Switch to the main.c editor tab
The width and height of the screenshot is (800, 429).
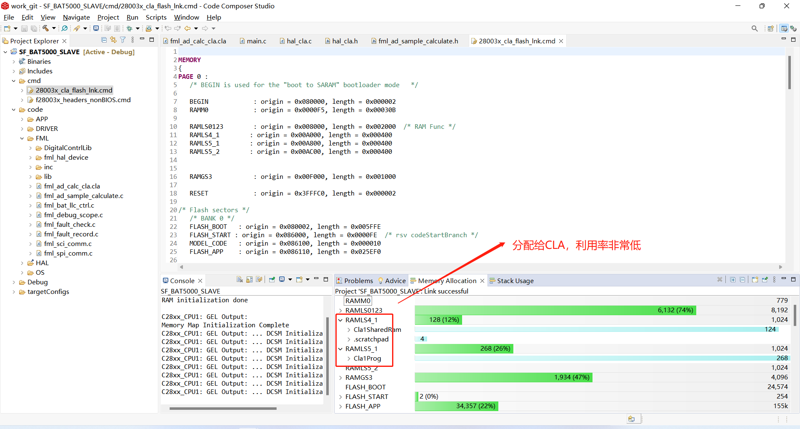coord(256,41)
